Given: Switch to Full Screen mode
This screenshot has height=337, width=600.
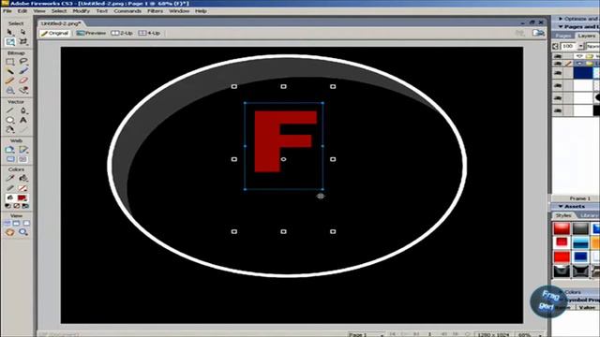Looking at the screenshot, I should [x=25, y=223].
